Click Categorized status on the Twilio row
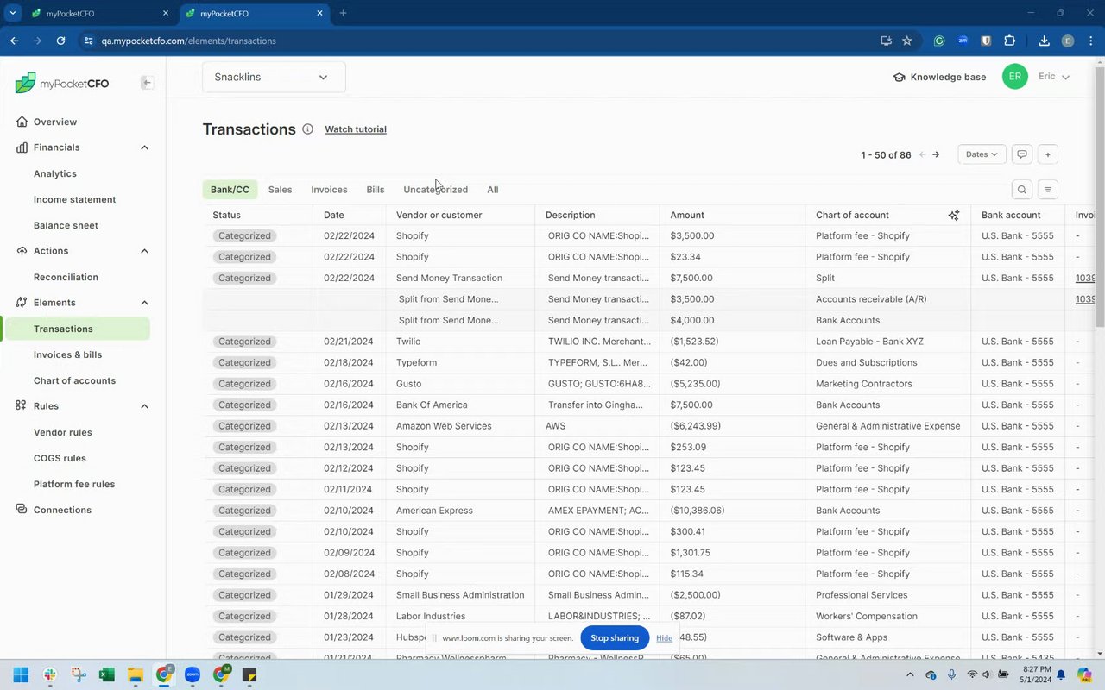This screenshot has height=690, width=1105. (x=244, y=342)
